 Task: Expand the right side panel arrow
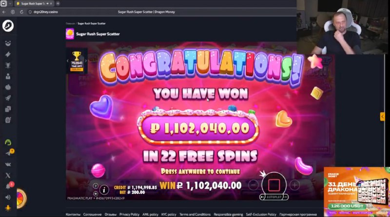(383, 117)
